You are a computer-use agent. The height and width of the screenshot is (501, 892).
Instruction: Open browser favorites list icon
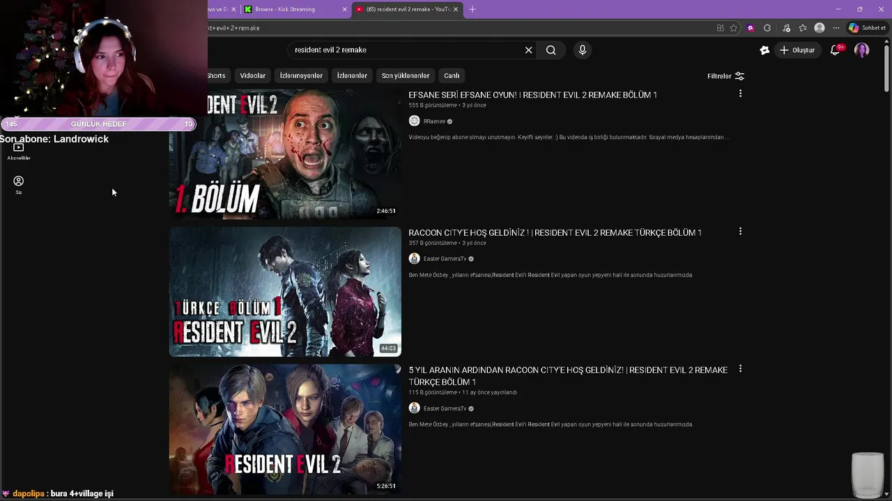point(803,28)
